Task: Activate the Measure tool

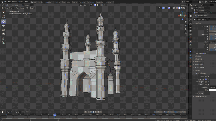Action: pos(3,43)
